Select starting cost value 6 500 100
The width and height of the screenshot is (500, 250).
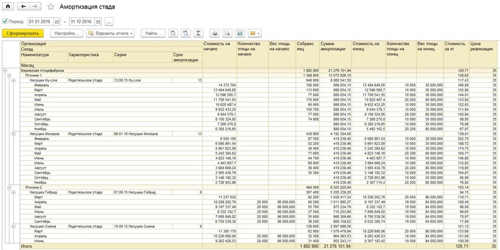tap(219, 139)
